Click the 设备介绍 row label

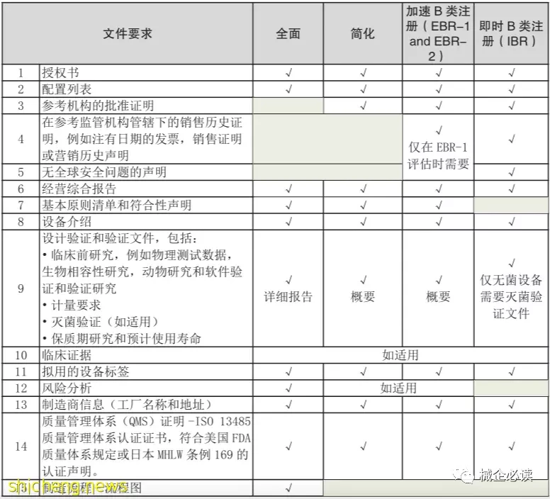click(67, 222)
